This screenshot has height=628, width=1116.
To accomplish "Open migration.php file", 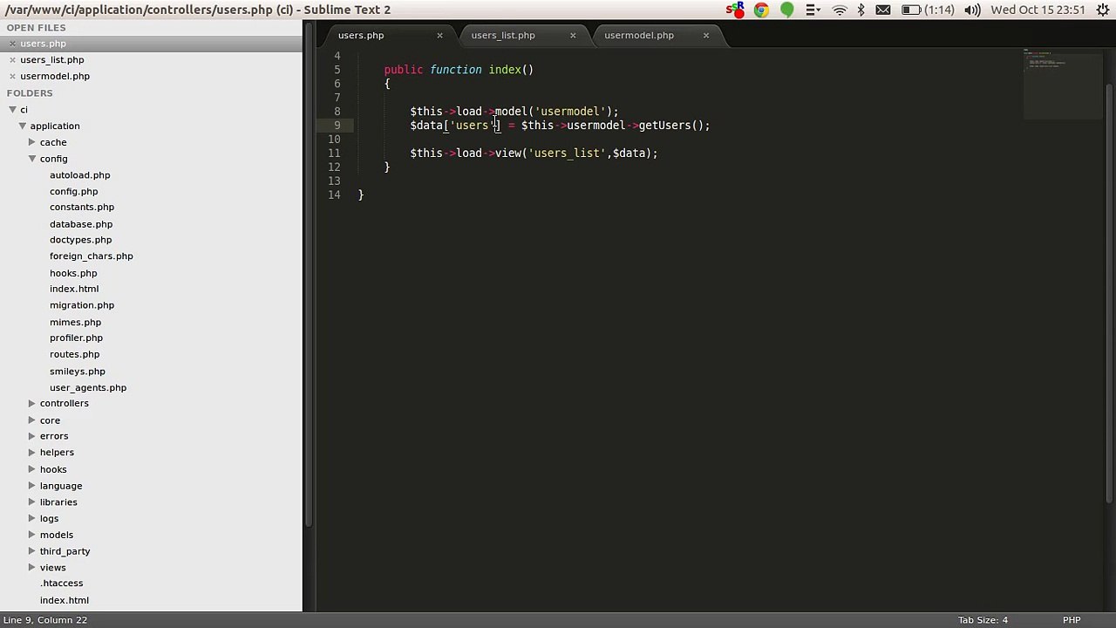I will coord(82,305).
